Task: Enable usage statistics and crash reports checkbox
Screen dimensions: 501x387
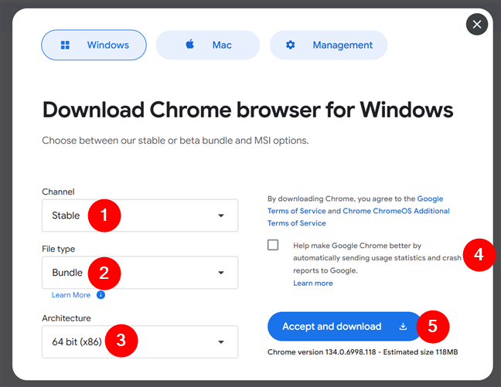Action: tap(273, 245)
